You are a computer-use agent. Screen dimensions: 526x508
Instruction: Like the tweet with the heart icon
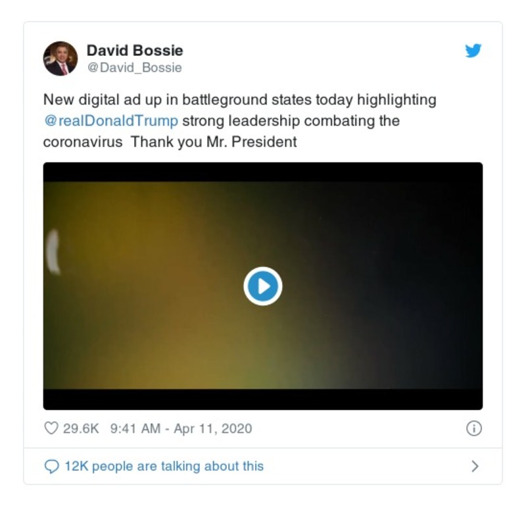point(51,428)
